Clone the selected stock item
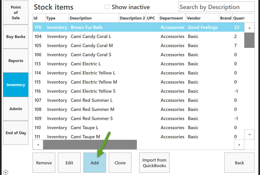The height and width of the screenshot is (175, 260). [120, 163]
